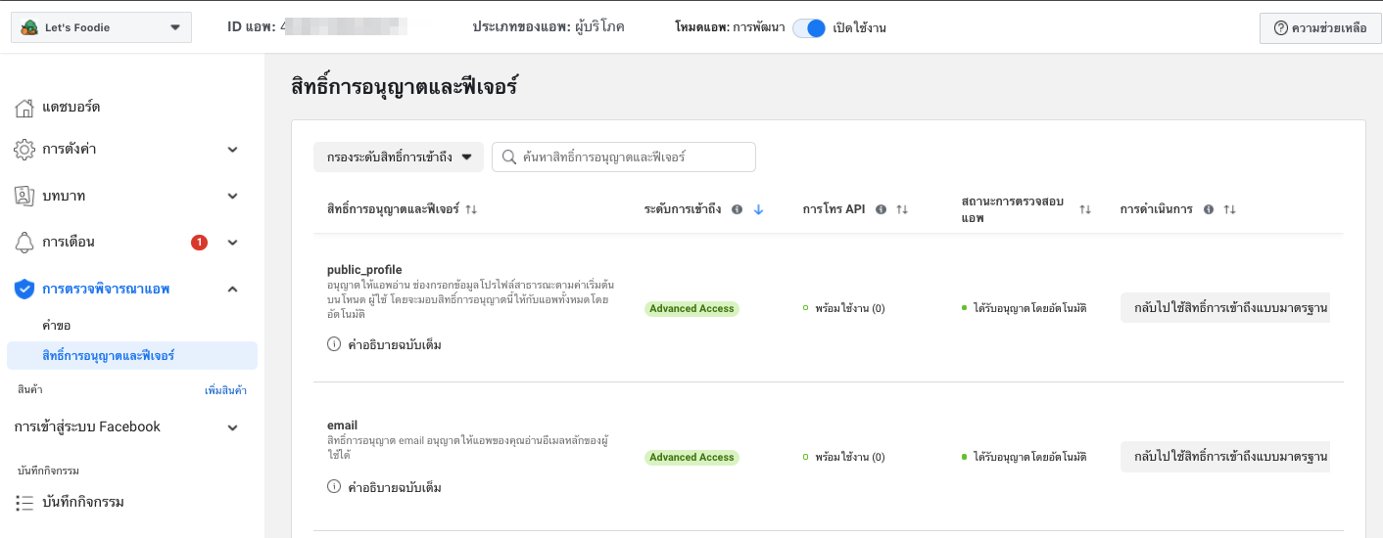The height and width of the screenshot is (538, 1383).
Task: Collapse the การตรวจพิจารณาแอพ section
Action: [233, 289]
